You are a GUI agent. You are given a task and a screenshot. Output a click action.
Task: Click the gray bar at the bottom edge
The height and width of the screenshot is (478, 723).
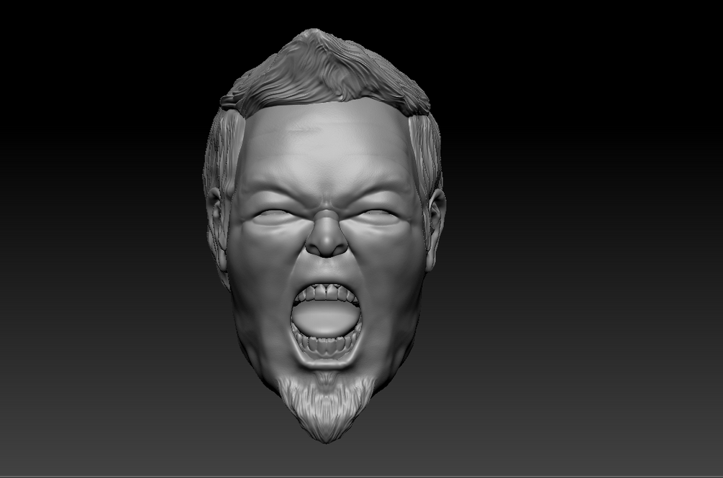pos(360,474)
